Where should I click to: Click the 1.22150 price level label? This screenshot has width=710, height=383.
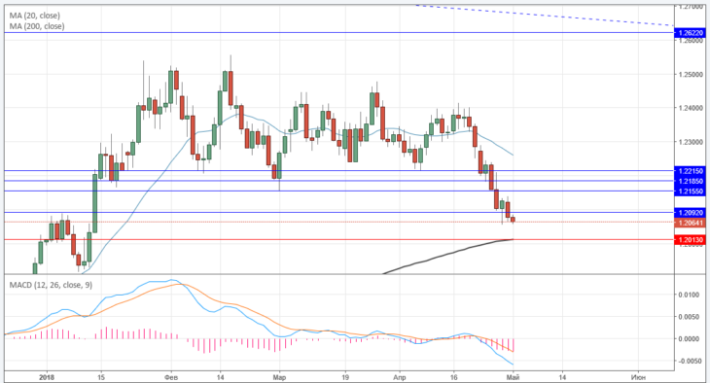[691, 171]
